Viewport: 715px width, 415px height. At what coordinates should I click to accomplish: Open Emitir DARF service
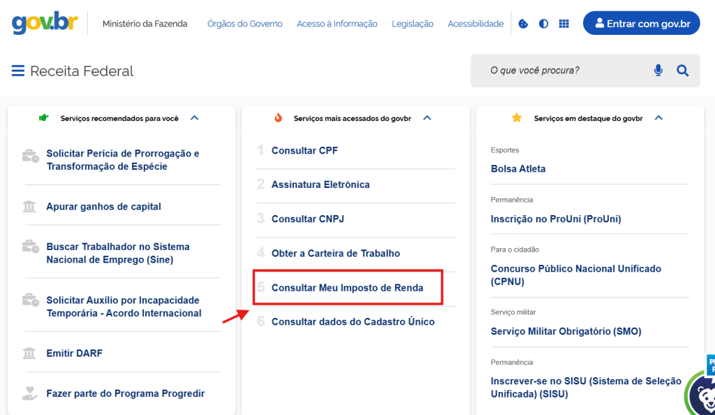(74, 354)
